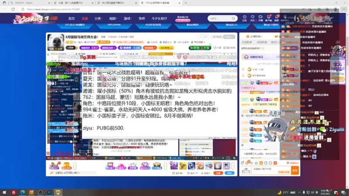
Task: Select the 日活跃度 ranking tab
Action: (246, 42)
